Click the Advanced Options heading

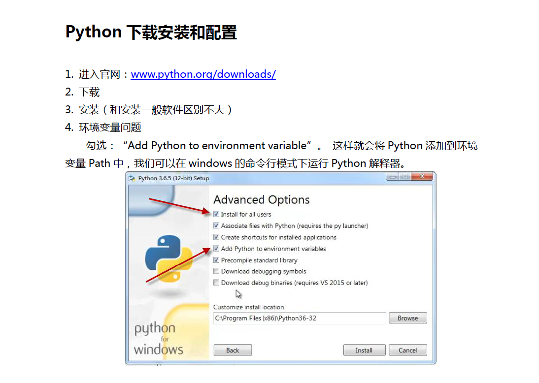(x=262, y=199)
